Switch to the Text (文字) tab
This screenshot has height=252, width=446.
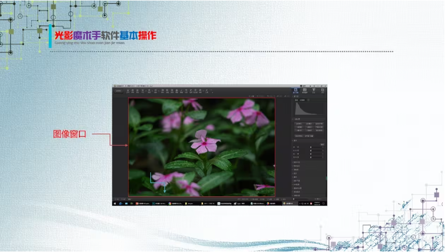click(314, 91)
